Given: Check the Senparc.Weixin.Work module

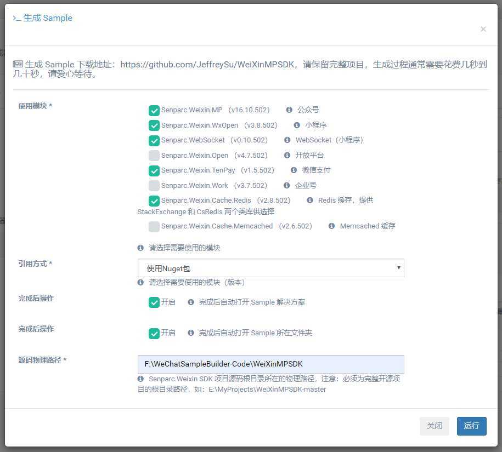Looking at the screenshot, I should point(154,186).
